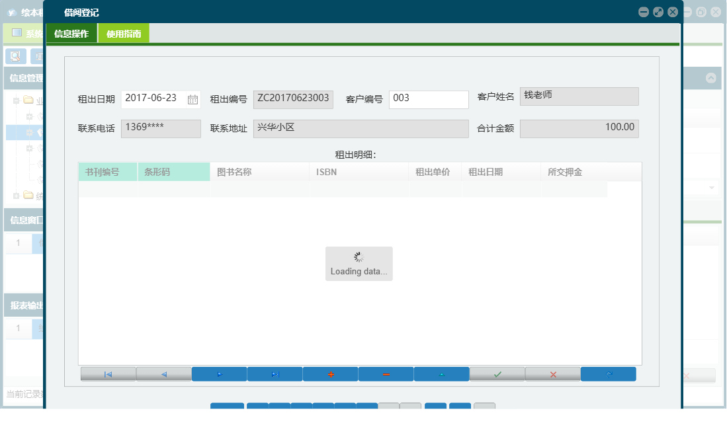
Task: Select the green checkmark confirm icon
Action: point(497,374)
